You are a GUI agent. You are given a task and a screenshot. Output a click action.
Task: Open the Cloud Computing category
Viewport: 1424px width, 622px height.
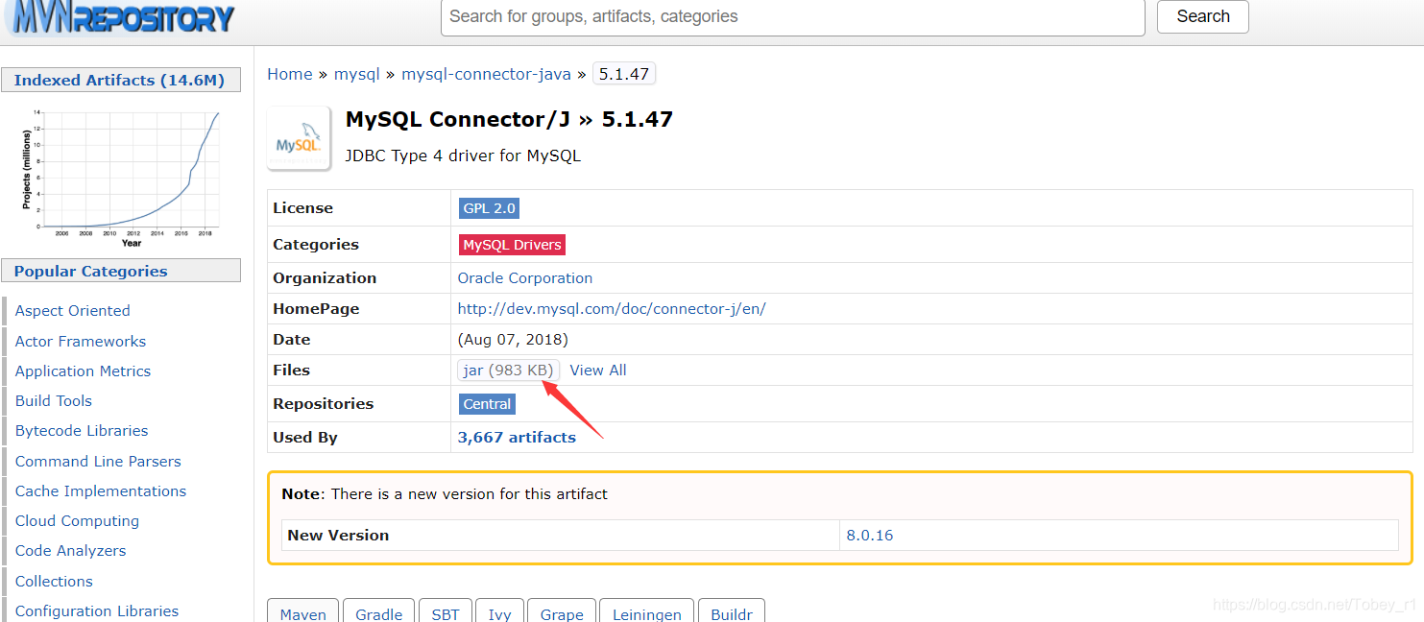(x=77, y=521)
